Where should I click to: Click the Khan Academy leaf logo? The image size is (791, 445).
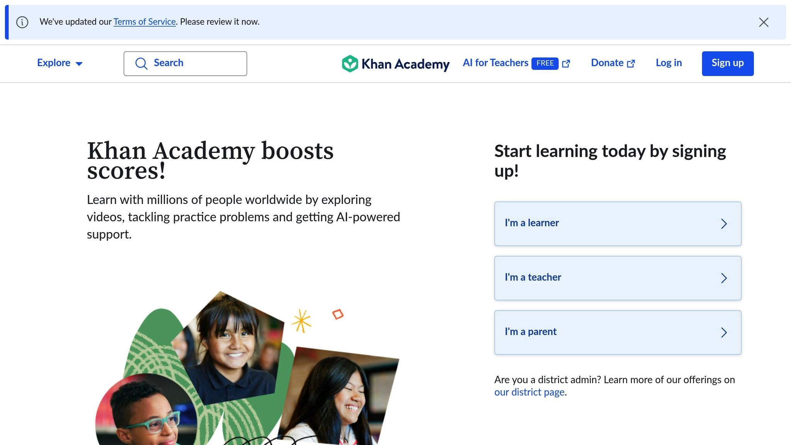(350, 63)
